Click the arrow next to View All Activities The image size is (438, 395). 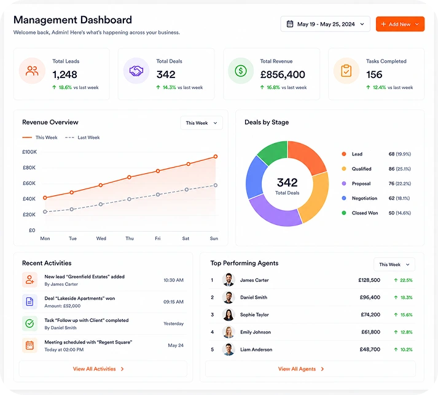click(122, 369)
